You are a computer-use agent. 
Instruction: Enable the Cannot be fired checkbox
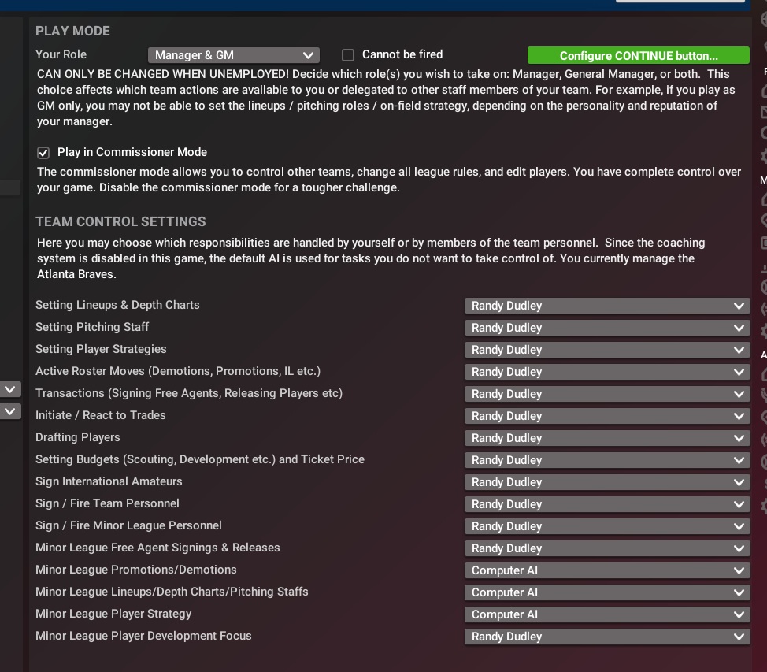[x=348, y=55]
